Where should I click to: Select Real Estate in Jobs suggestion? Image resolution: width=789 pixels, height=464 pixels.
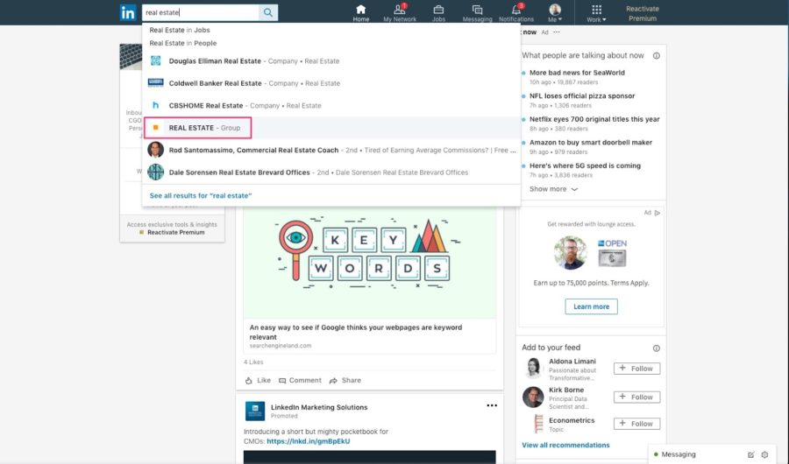[180, 30]
